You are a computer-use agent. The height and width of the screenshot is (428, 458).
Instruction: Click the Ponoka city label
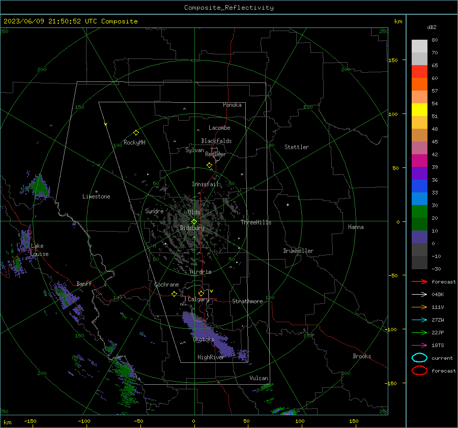pyautogui.click(x=232, y=105)
